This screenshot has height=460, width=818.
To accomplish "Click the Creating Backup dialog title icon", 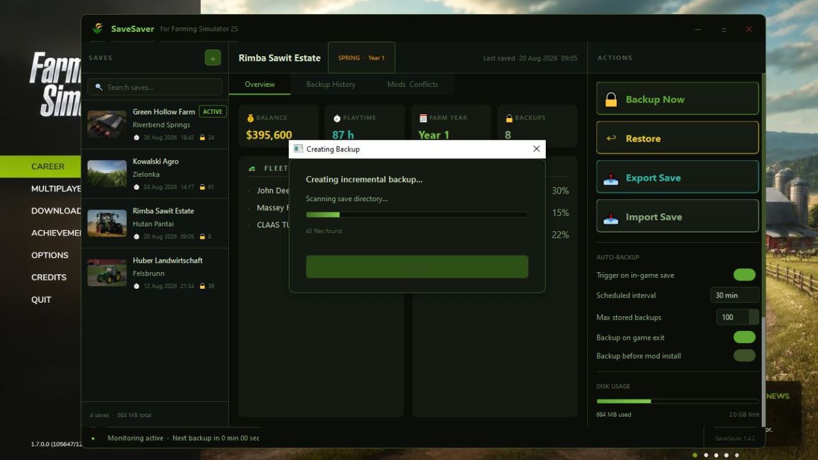I will tap(298, 149).
